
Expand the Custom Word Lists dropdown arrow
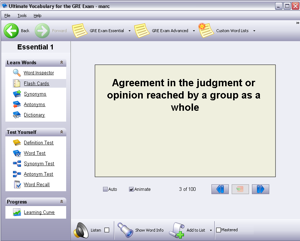click(254, 31)
